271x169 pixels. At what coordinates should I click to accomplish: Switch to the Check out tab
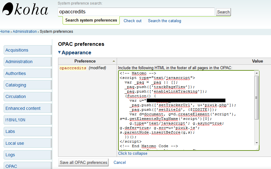[x=132, y=21]
